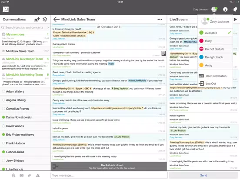Send the message
This screenshot has width=240, height=180.
203,175
